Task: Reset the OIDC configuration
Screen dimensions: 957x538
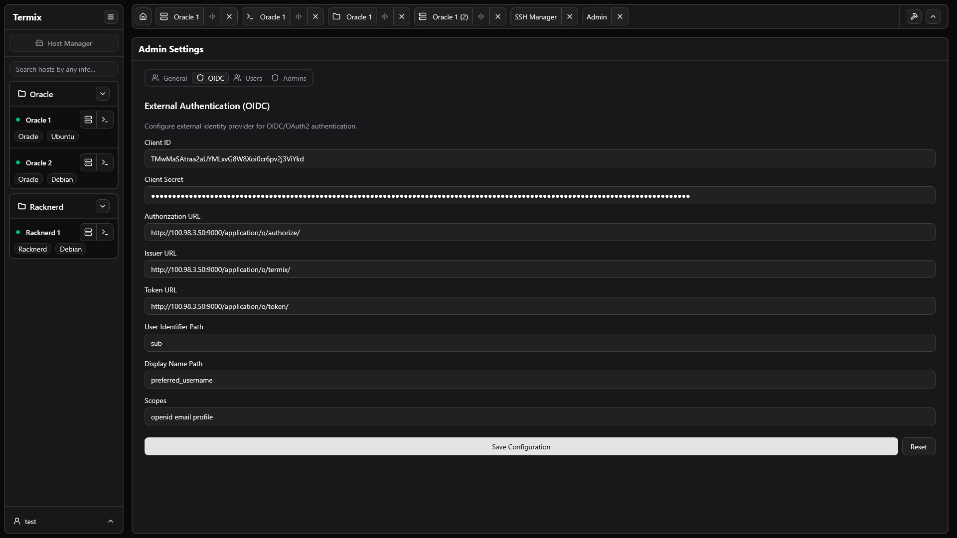Action: 919,446
